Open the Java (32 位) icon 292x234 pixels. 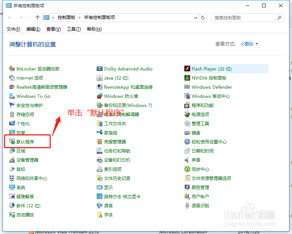pyautogui.click(x=100, y=78)
